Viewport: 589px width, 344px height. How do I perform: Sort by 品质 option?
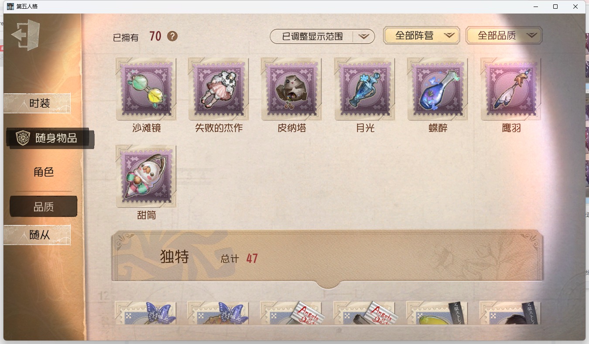(44, 207)
